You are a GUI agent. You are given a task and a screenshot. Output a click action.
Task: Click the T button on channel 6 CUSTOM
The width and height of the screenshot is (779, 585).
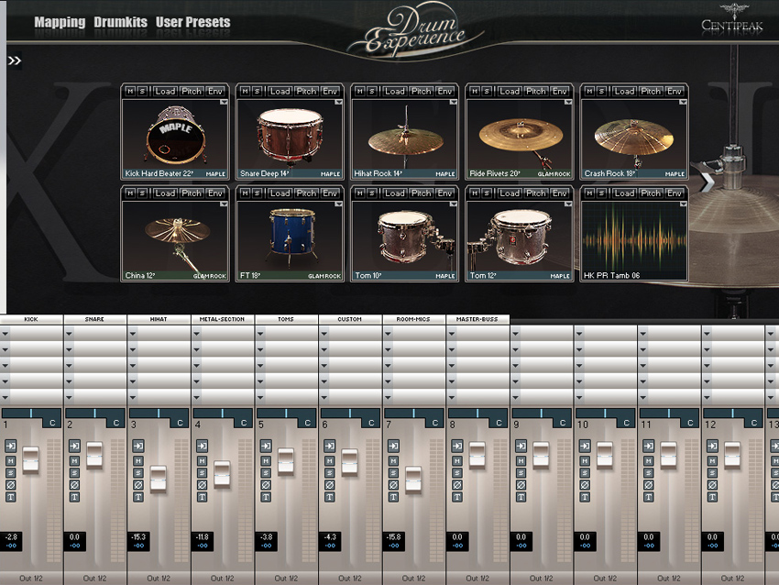point(329,497)
